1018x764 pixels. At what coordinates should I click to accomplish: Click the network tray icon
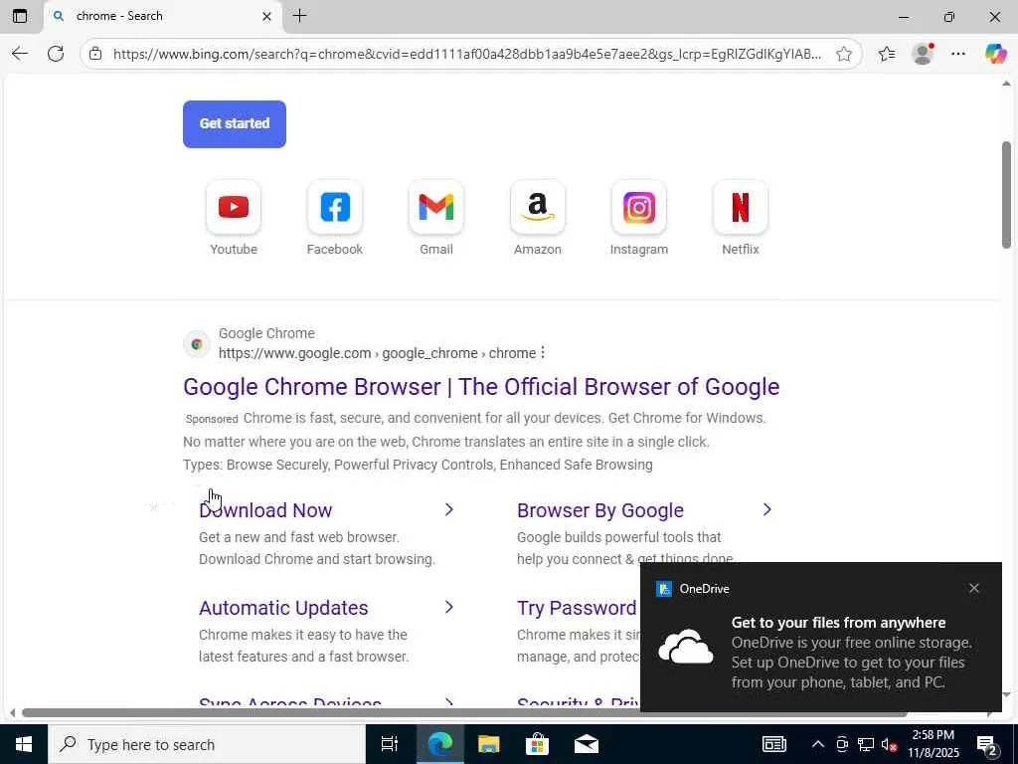pyautogui.click(x=866, y=744)
